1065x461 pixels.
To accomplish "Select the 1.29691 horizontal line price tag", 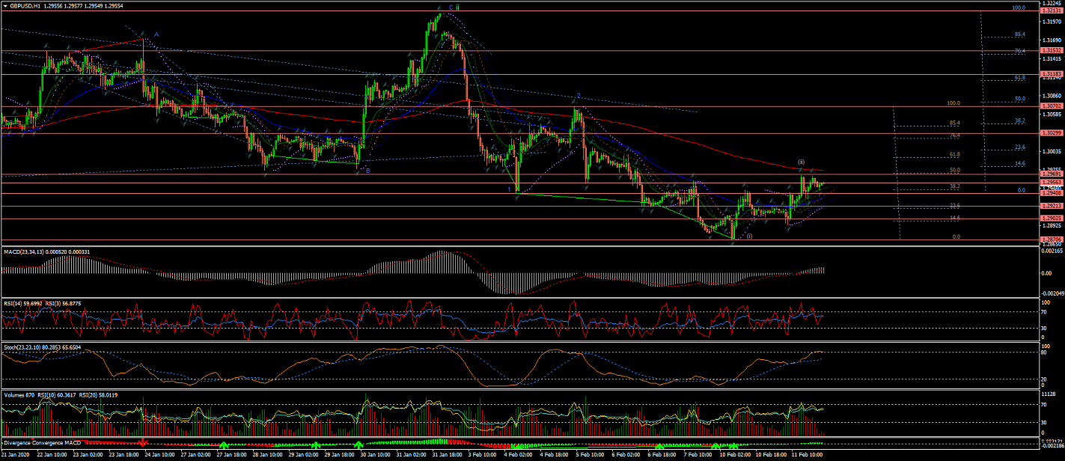I will [1052, 174].
